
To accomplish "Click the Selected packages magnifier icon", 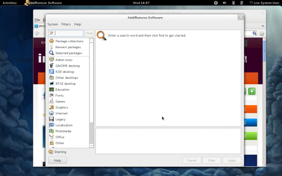I will coord(51,53).
